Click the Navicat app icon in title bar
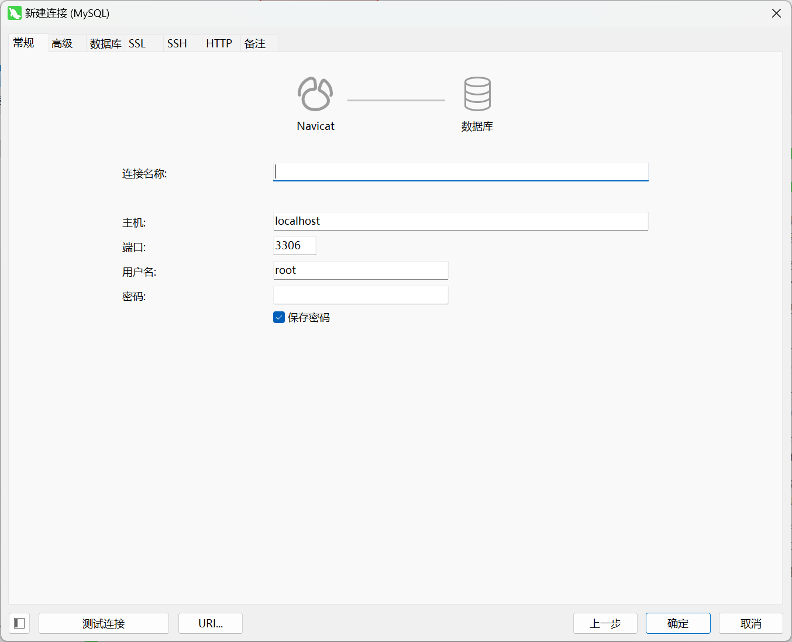This screenshot has height=642, width=792. [15, 13]
